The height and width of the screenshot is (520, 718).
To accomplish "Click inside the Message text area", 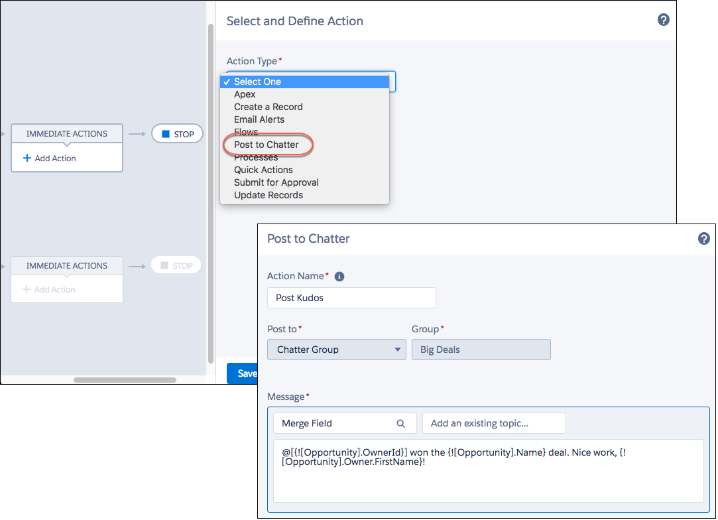I will [488, 471].
